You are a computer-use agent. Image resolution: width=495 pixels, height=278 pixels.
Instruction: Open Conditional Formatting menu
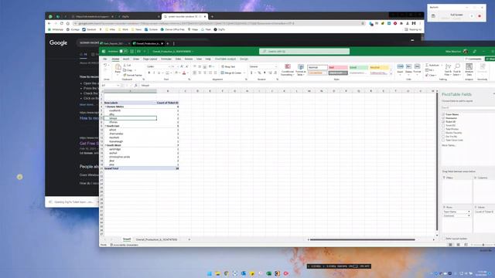coord(287,70)
